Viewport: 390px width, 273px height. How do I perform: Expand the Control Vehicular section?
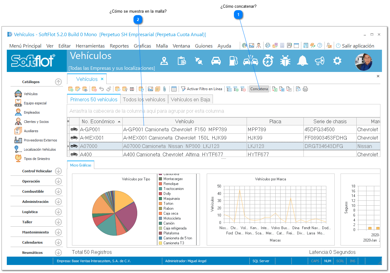click(36, 171)
